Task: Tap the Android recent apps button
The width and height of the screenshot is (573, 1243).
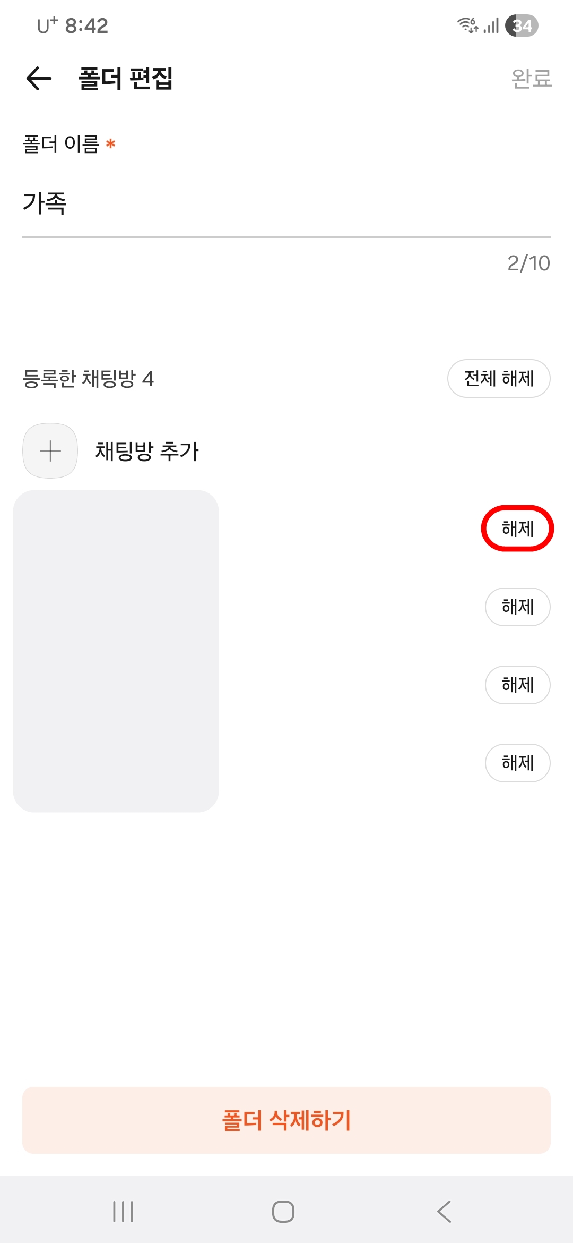Action: pos(123,1212)
